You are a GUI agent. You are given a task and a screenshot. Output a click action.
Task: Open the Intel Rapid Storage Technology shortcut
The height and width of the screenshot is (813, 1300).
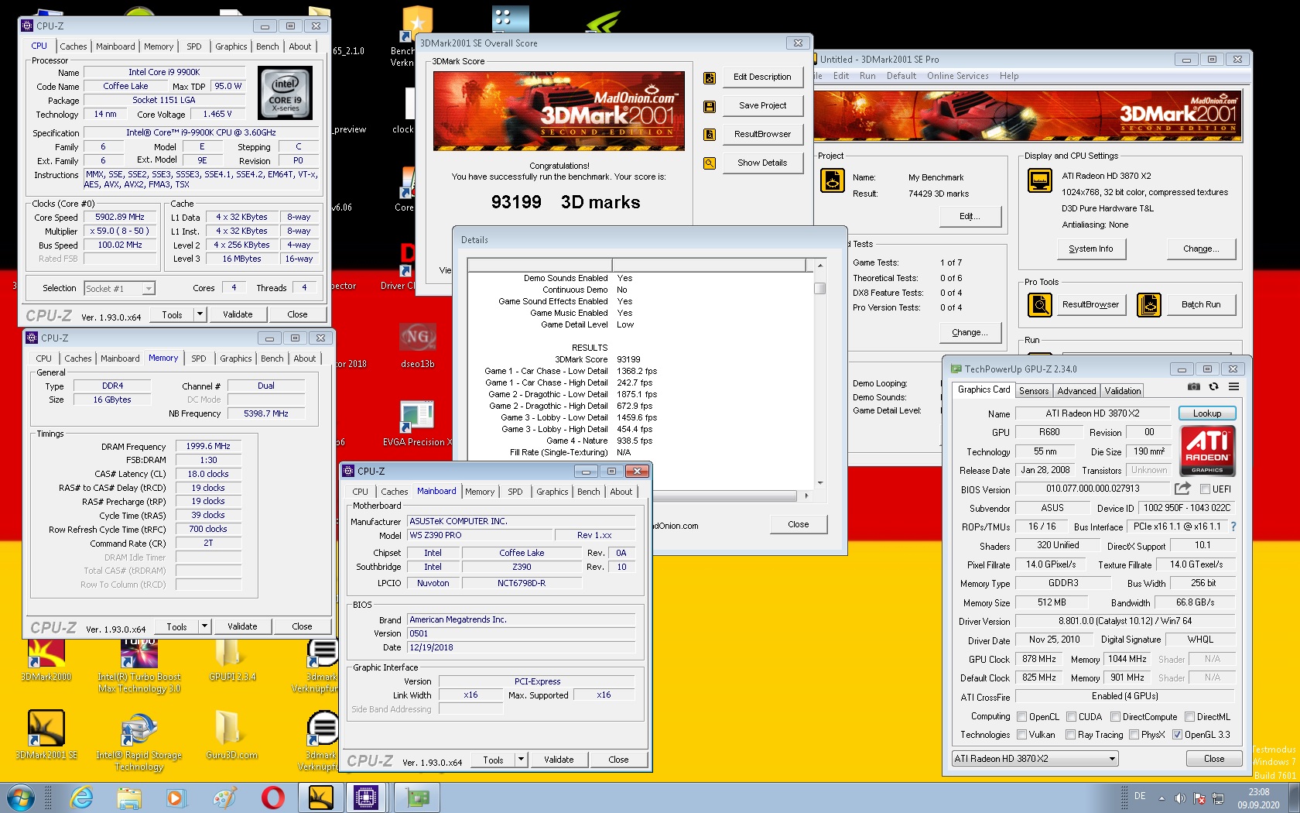coord(139,741)
